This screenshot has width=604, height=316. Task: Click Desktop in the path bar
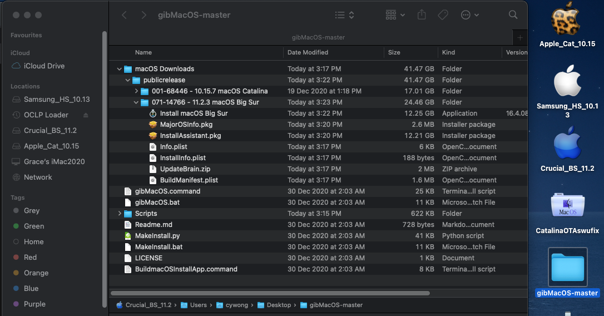279,305
